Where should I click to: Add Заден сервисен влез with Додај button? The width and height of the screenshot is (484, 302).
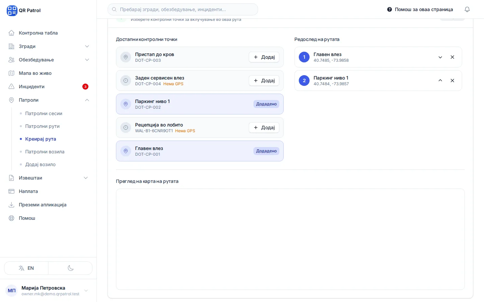tap(264, 81)
